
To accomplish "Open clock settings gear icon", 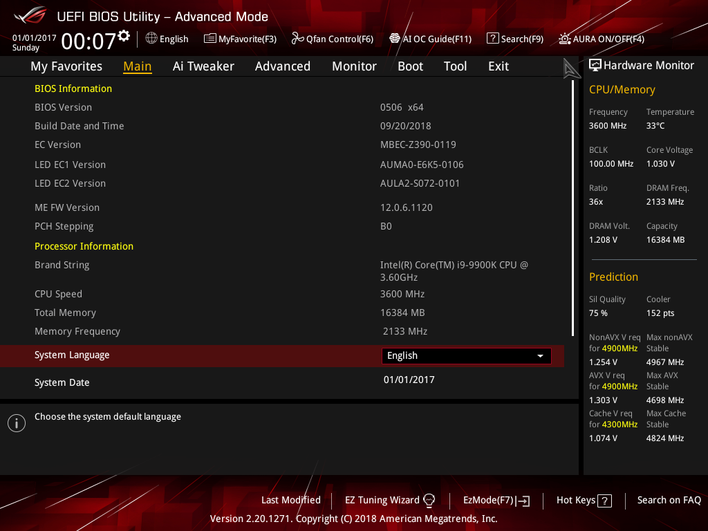I will (124, 36).
